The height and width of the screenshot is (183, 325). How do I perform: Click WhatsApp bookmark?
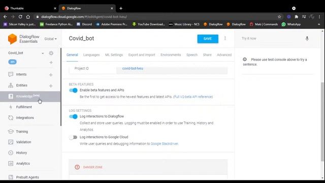(x=291, y=24)
